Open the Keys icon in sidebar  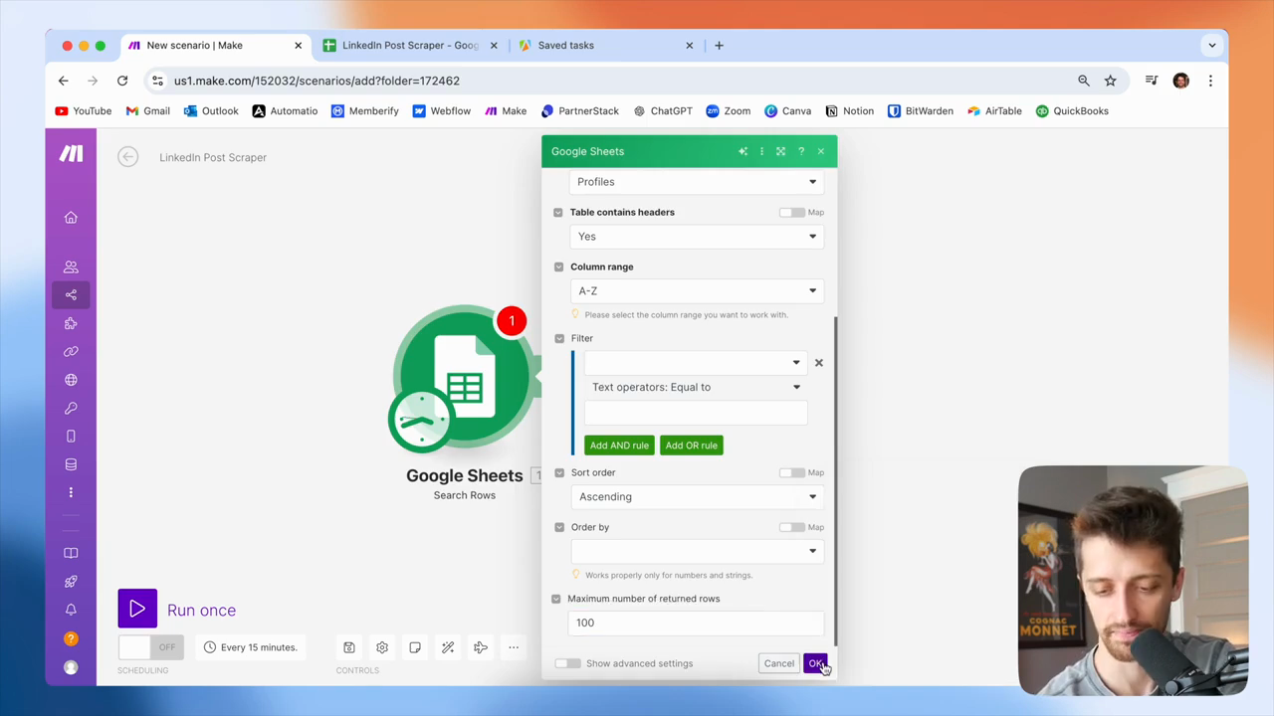[x=71, y=408]
